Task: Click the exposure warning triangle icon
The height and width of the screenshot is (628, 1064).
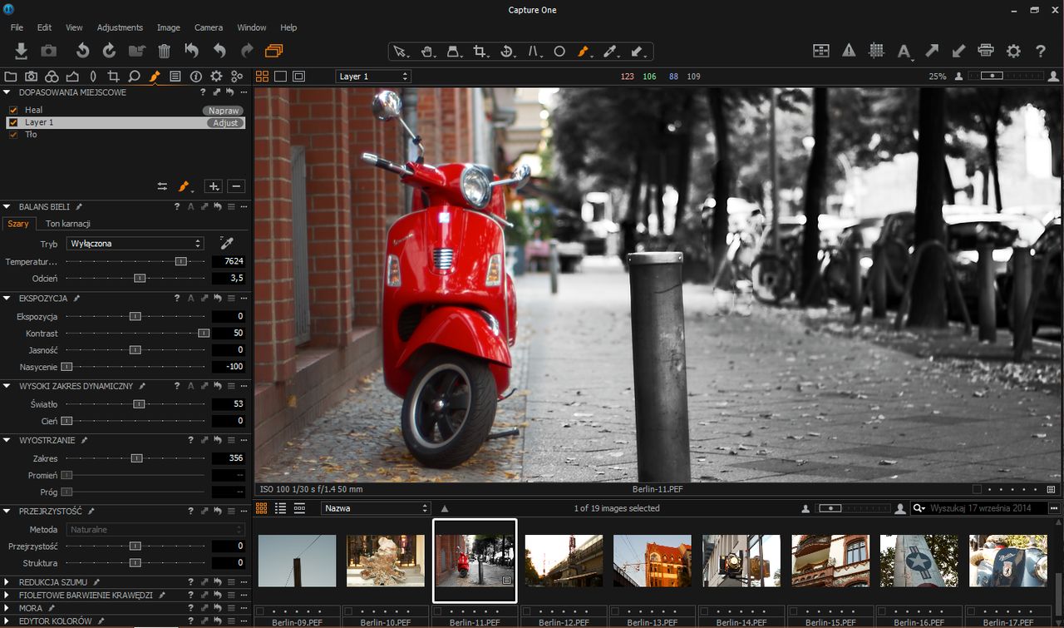Action: (x=849, y=51)
